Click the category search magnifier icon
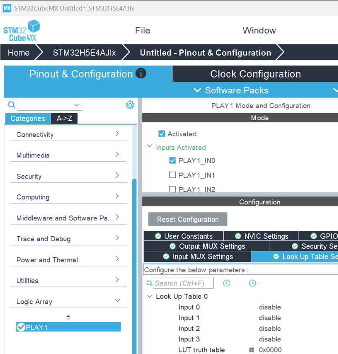This screenshot has height=354, width=338. 11,105
